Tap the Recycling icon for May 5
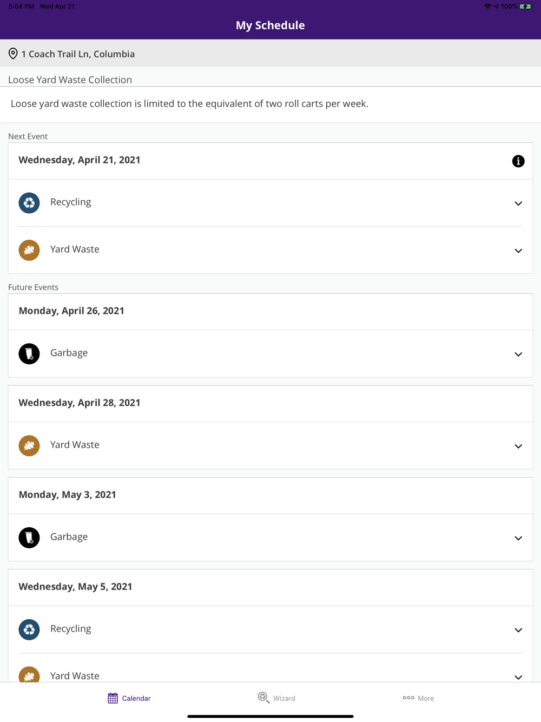 [29, 629]
